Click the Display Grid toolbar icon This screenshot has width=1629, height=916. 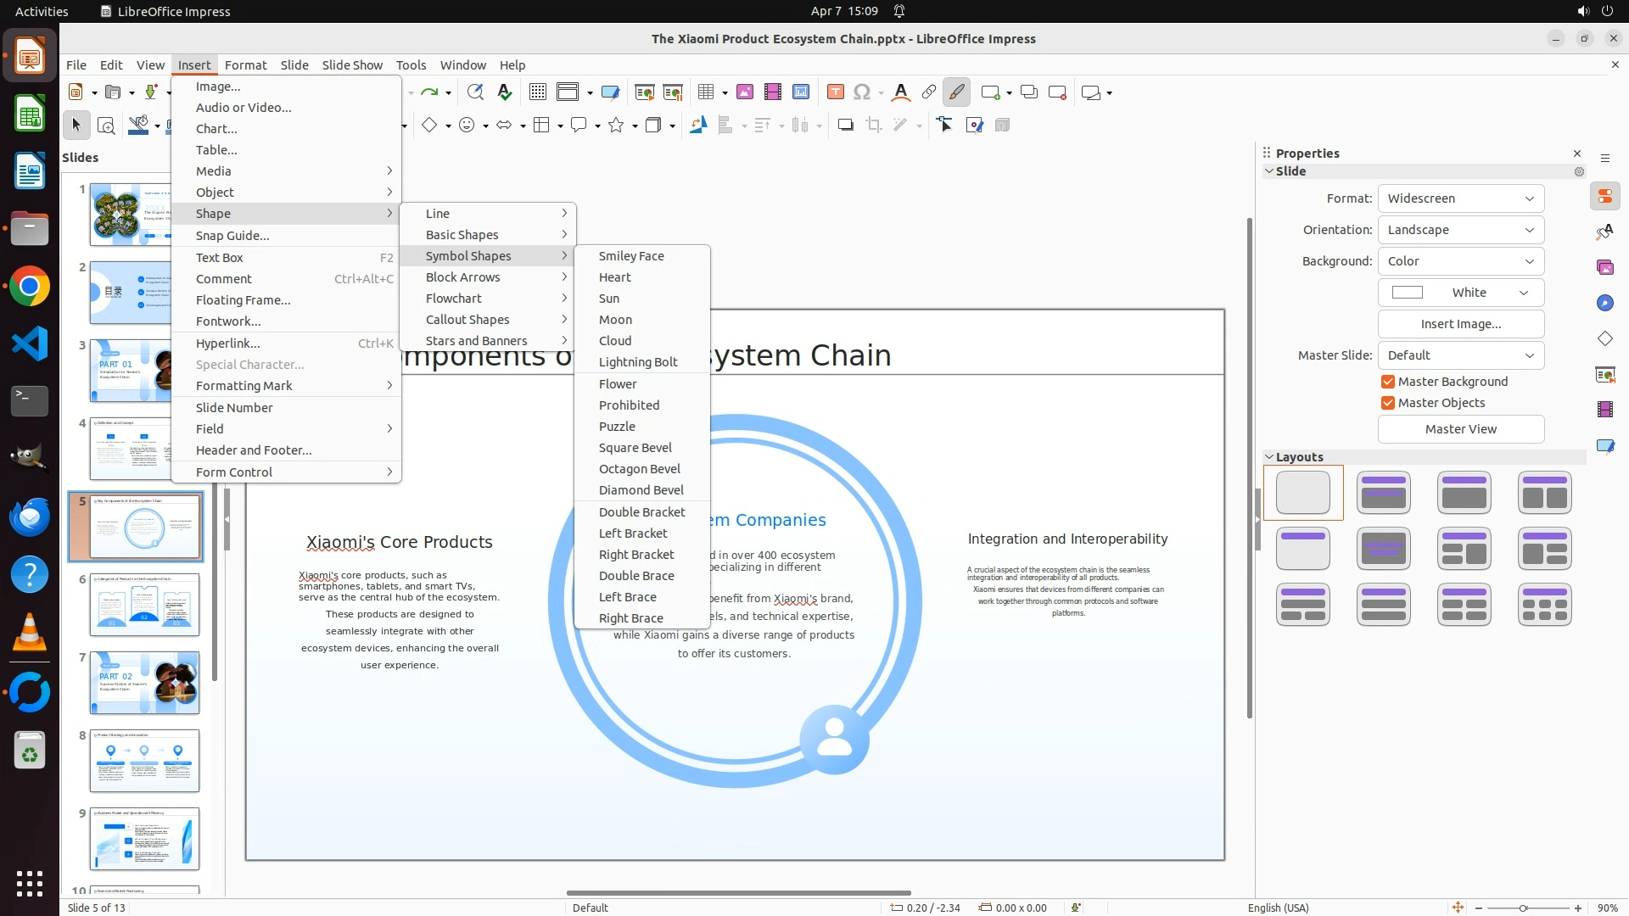538,92
